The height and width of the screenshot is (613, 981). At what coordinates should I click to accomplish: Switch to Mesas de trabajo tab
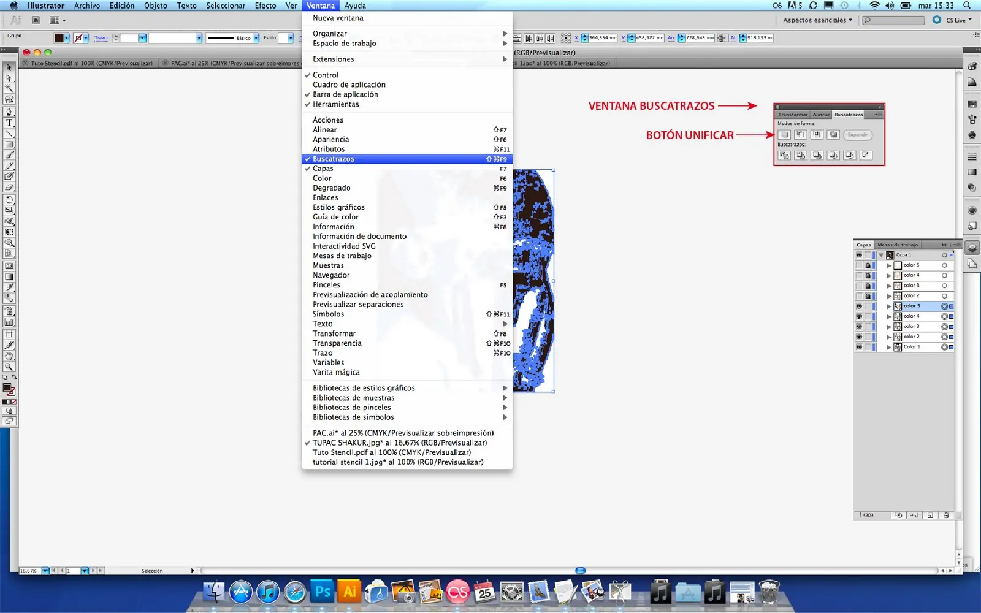898,245
